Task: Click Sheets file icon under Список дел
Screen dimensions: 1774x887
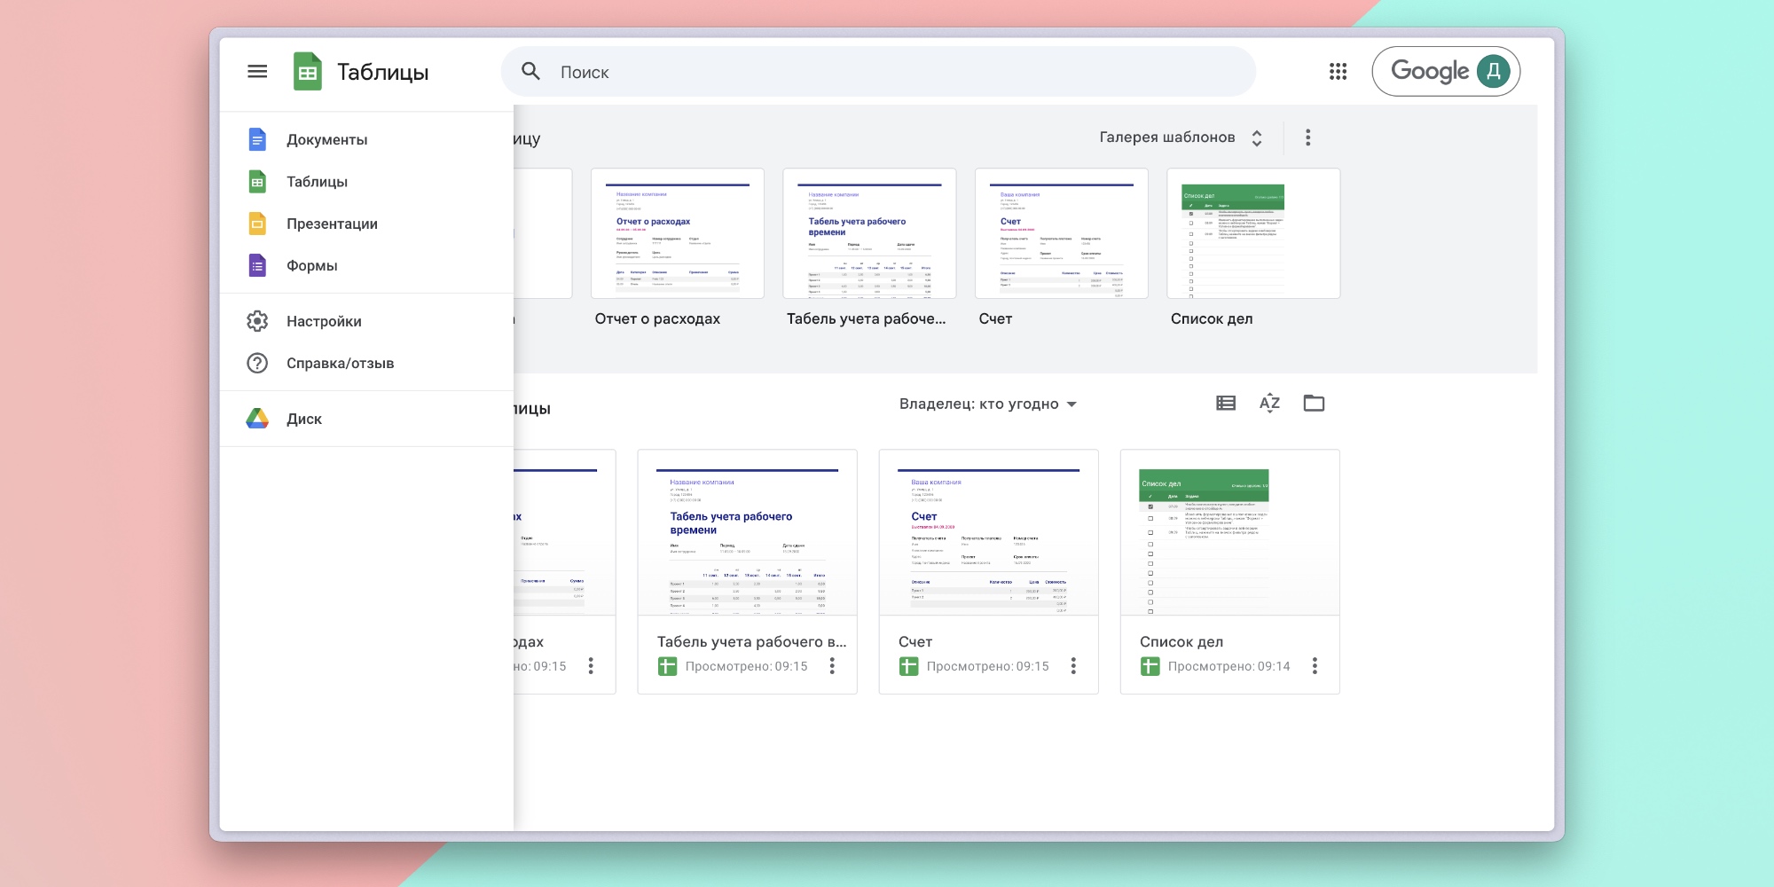Action: click(1150, 666)
